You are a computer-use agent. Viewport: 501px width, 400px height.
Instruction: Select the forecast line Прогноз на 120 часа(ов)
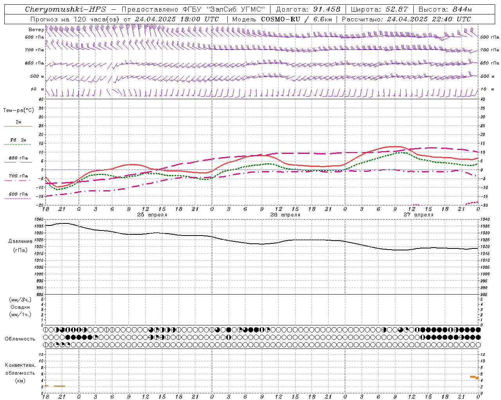75,19
